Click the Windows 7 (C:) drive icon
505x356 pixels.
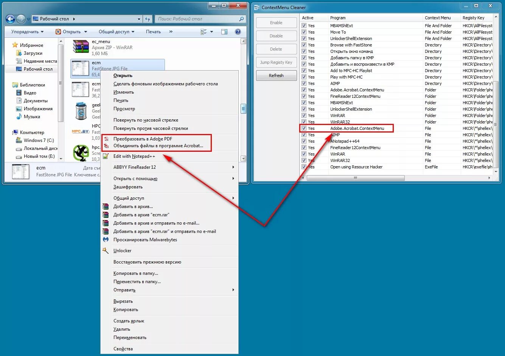tap(19, 140)
